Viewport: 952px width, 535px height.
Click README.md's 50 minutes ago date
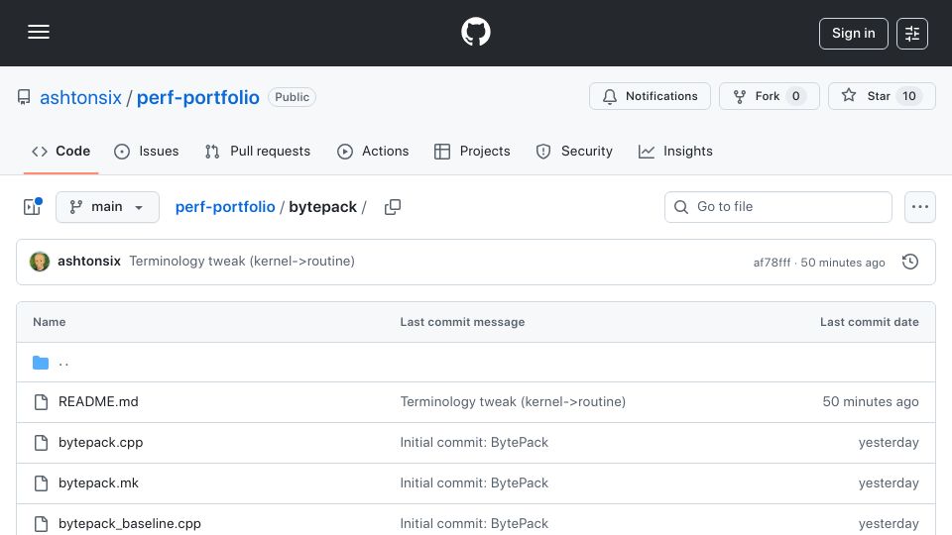[x=871, y=401]
